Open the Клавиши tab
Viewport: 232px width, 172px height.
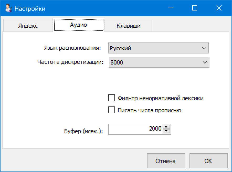click(129, 26)
